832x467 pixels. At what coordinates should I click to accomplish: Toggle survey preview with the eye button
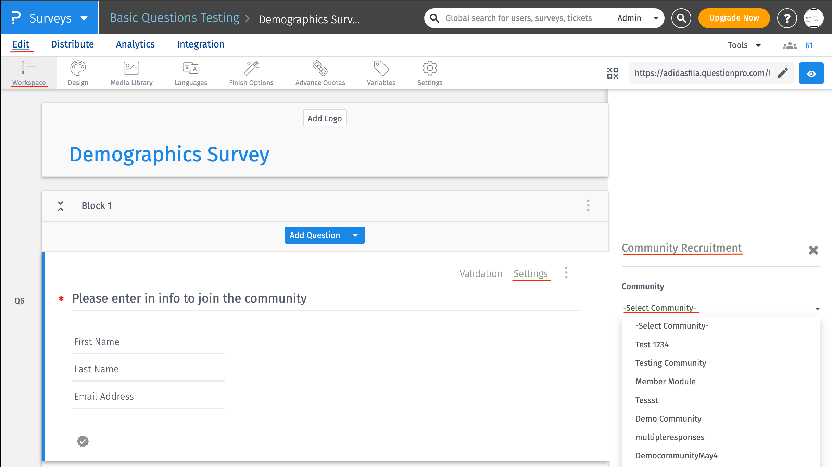click(811, 73)
